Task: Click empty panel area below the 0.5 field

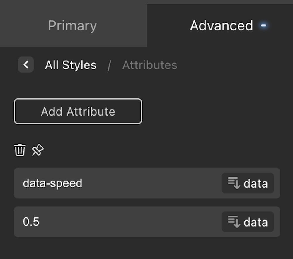Action: (x=146, y=248)
